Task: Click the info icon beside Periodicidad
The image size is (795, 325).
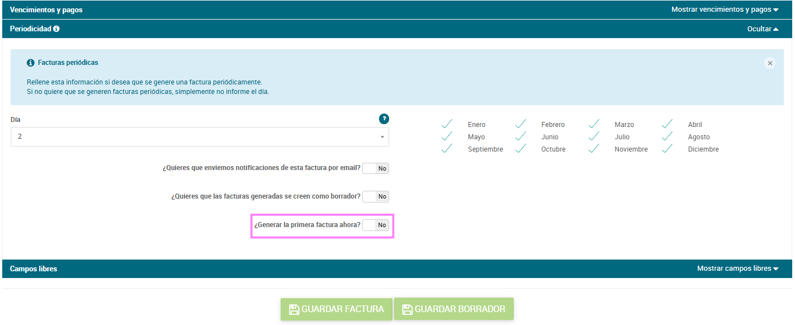Action: coord(56,29)
